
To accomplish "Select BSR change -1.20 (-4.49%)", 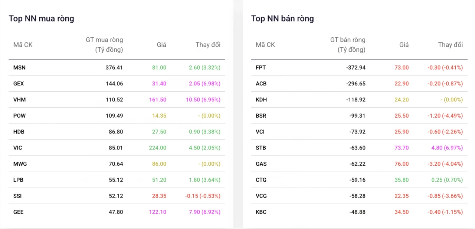I will coord(445,116).
